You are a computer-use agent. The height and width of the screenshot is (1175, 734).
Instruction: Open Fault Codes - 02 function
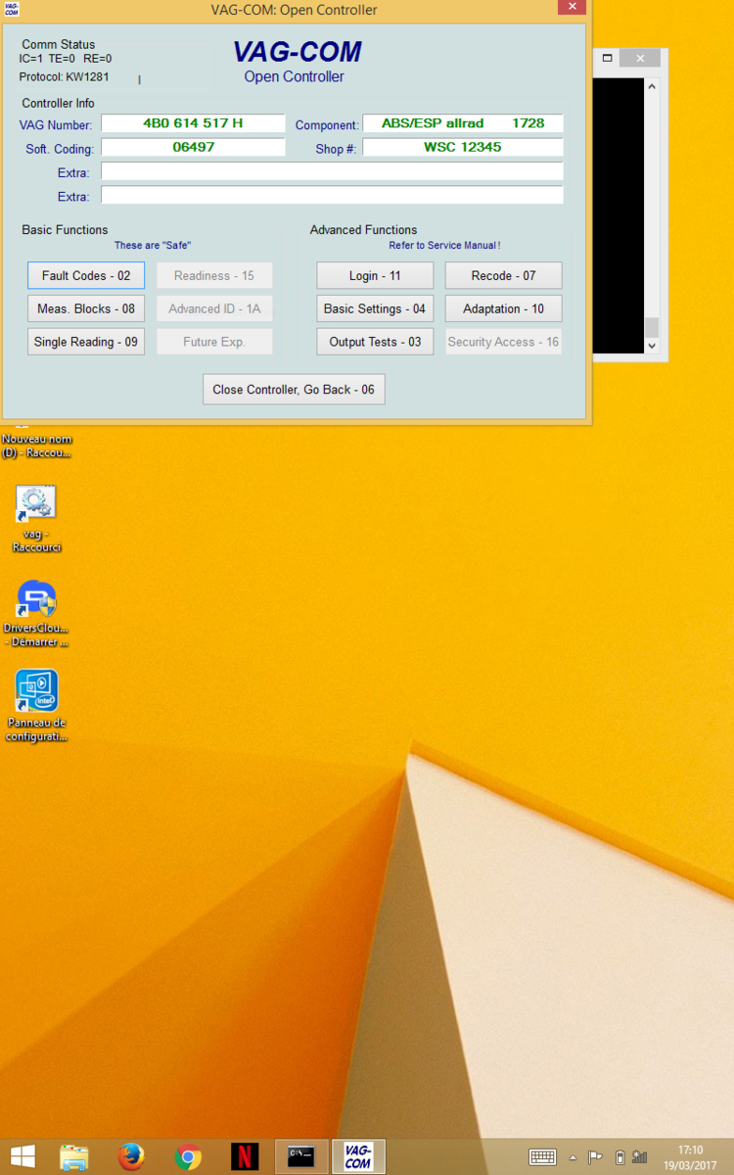[x=86, y=276]
